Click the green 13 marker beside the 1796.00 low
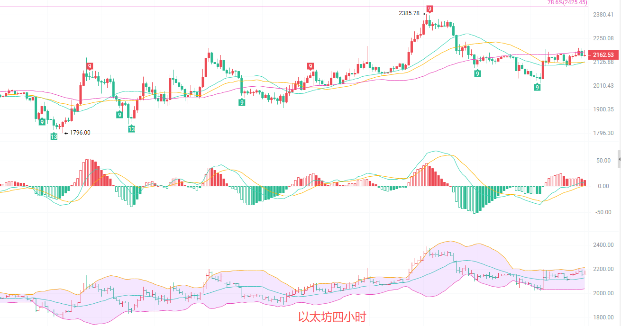 point(54,136)
